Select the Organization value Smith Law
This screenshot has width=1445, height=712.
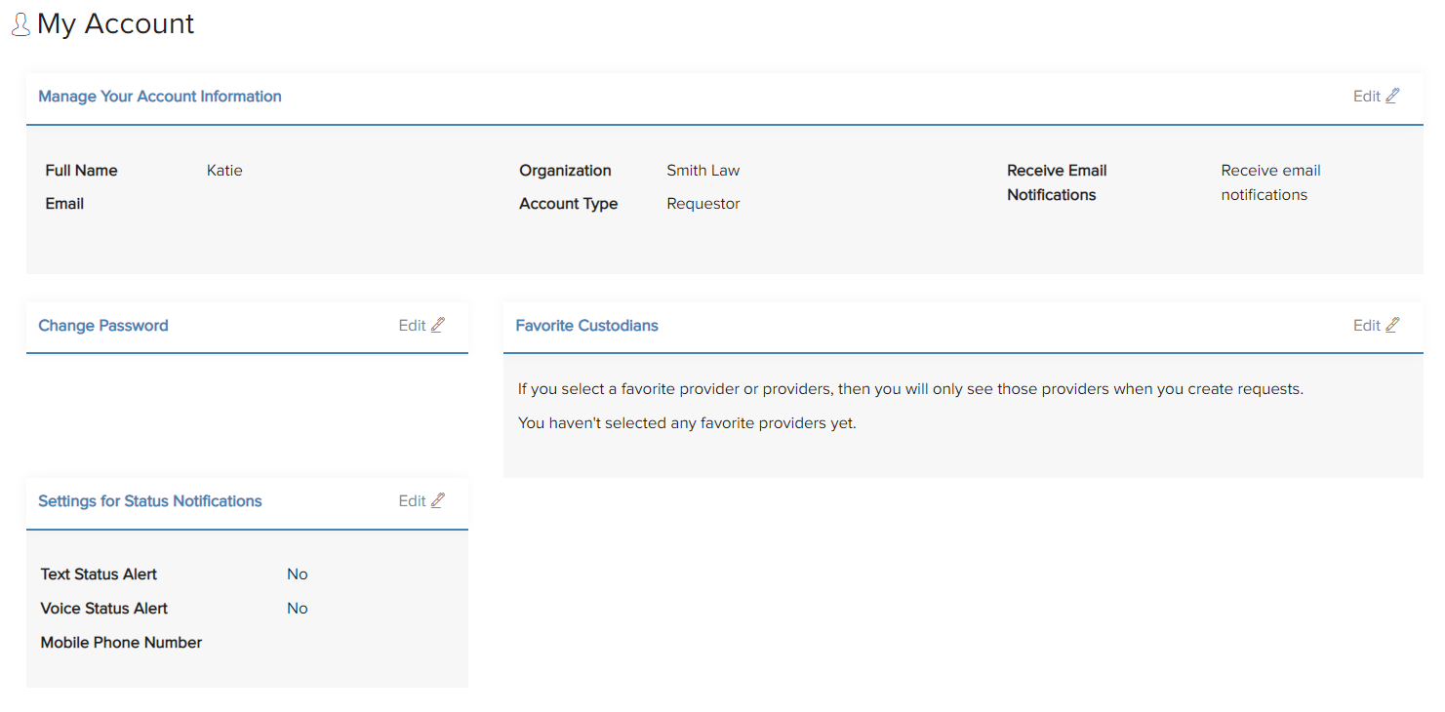pos(702,170)
